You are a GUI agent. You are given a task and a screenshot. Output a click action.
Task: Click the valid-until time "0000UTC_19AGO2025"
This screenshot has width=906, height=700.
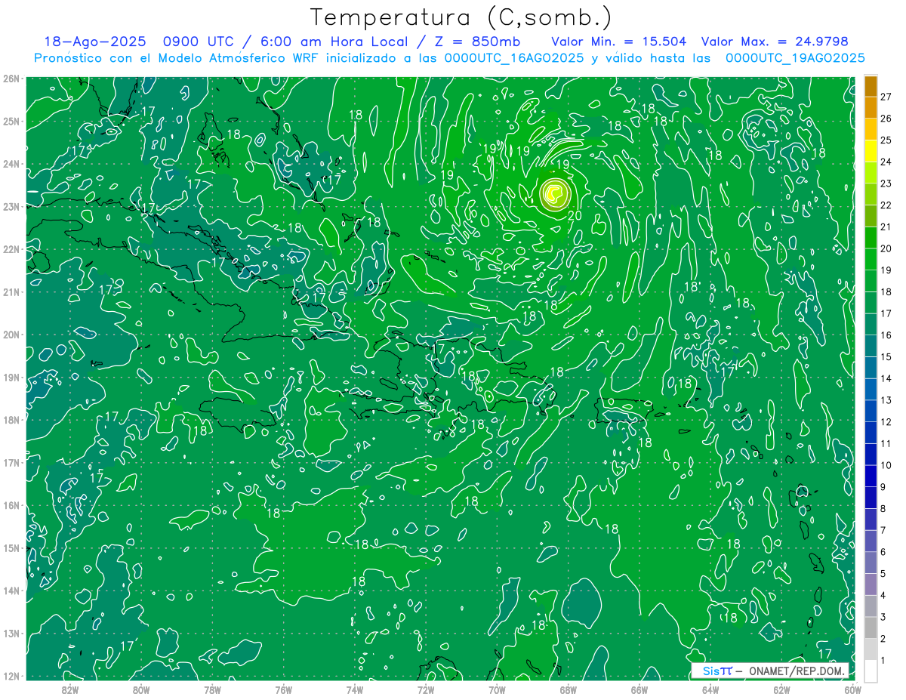tap(795, 58)
